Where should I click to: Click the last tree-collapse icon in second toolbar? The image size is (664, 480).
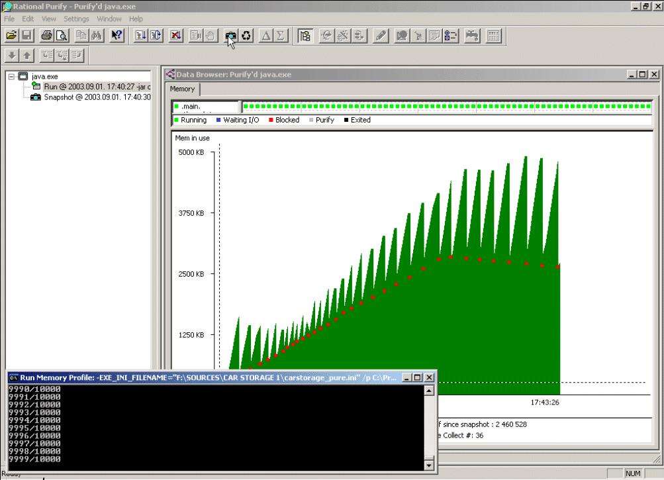pyautogui.click(x=77, y=55)
